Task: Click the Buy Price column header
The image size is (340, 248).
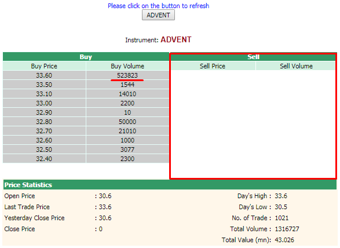Action: tap(44, 66)
